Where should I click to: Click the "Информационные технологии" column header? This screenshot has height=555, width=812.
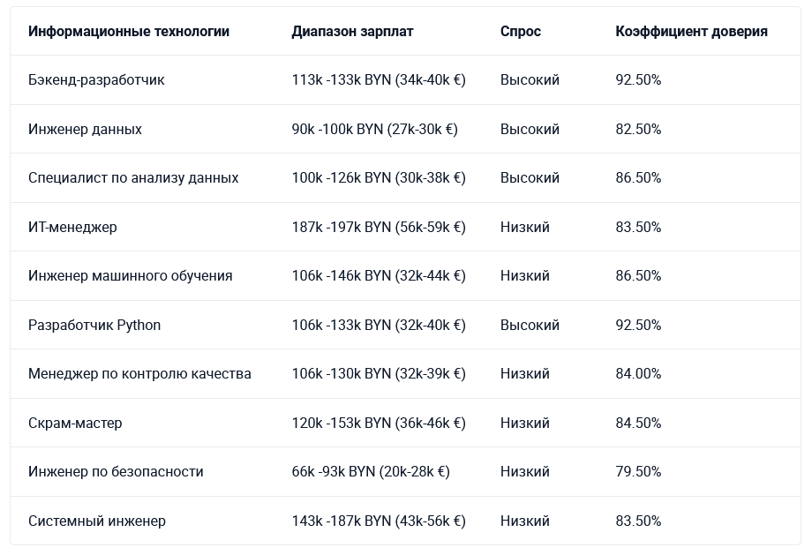pyautogui.click(x=129, y=32)
